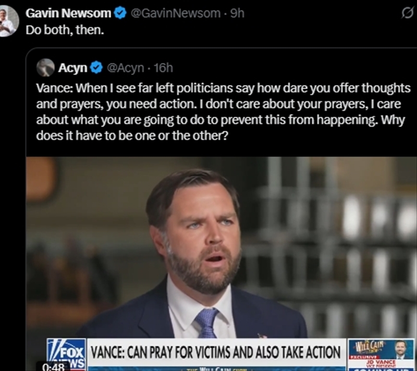
Task: Click the "Do both, then." post text
Action: [x=65, y=29]
